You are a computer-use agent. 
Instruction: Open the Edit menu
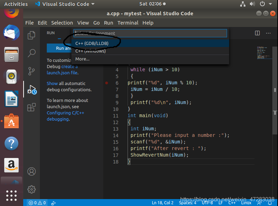click(x=42, y=23)
